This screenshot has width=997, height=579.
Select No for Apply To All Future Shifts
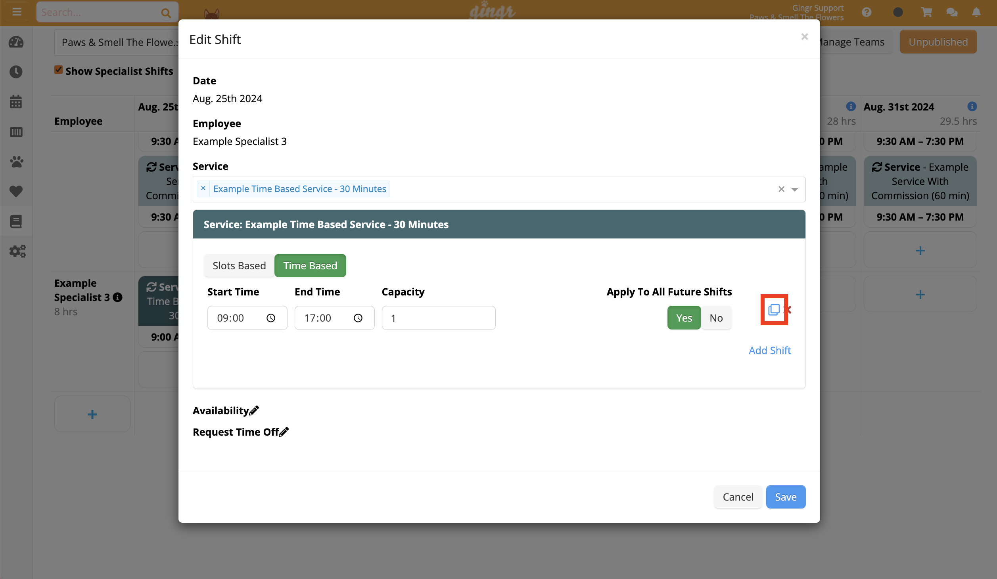point(716,318)
